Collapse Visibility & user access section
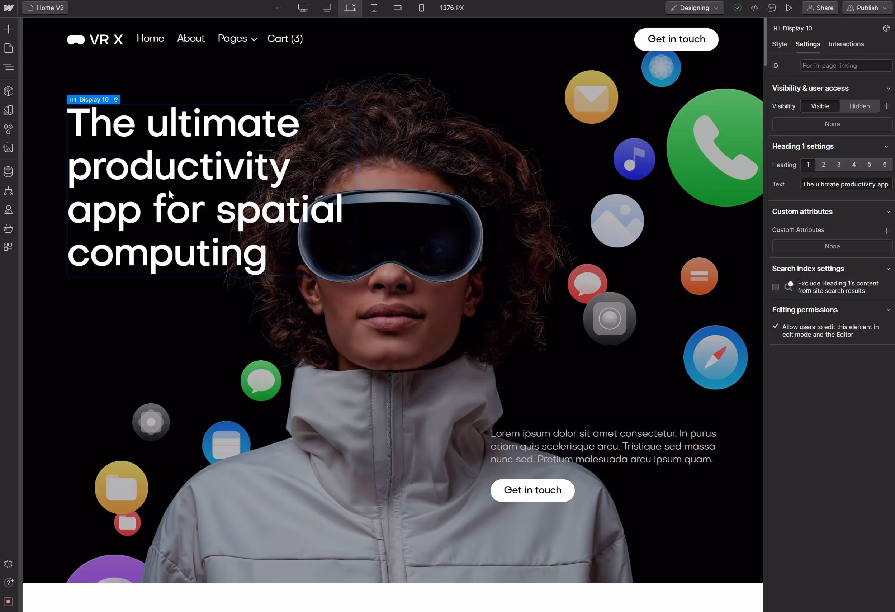This screenshot has height=612, width=895. [x=888, y=89]
